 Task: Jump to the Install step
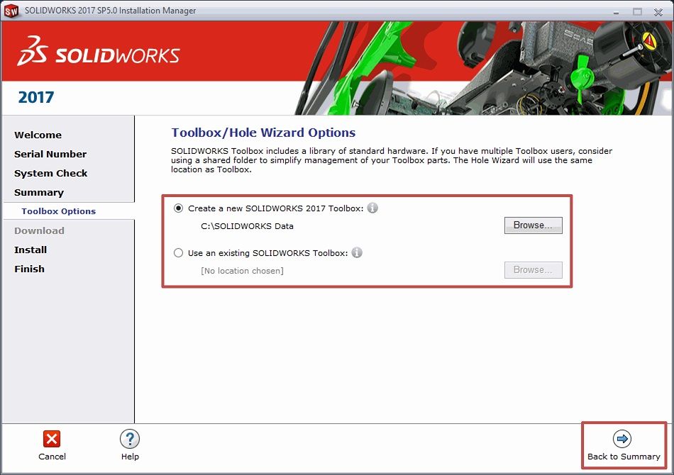31,250
